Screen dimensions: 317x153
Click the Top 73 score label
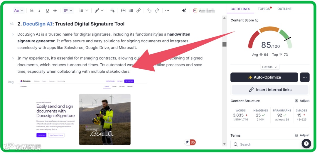tap(280, 55)
